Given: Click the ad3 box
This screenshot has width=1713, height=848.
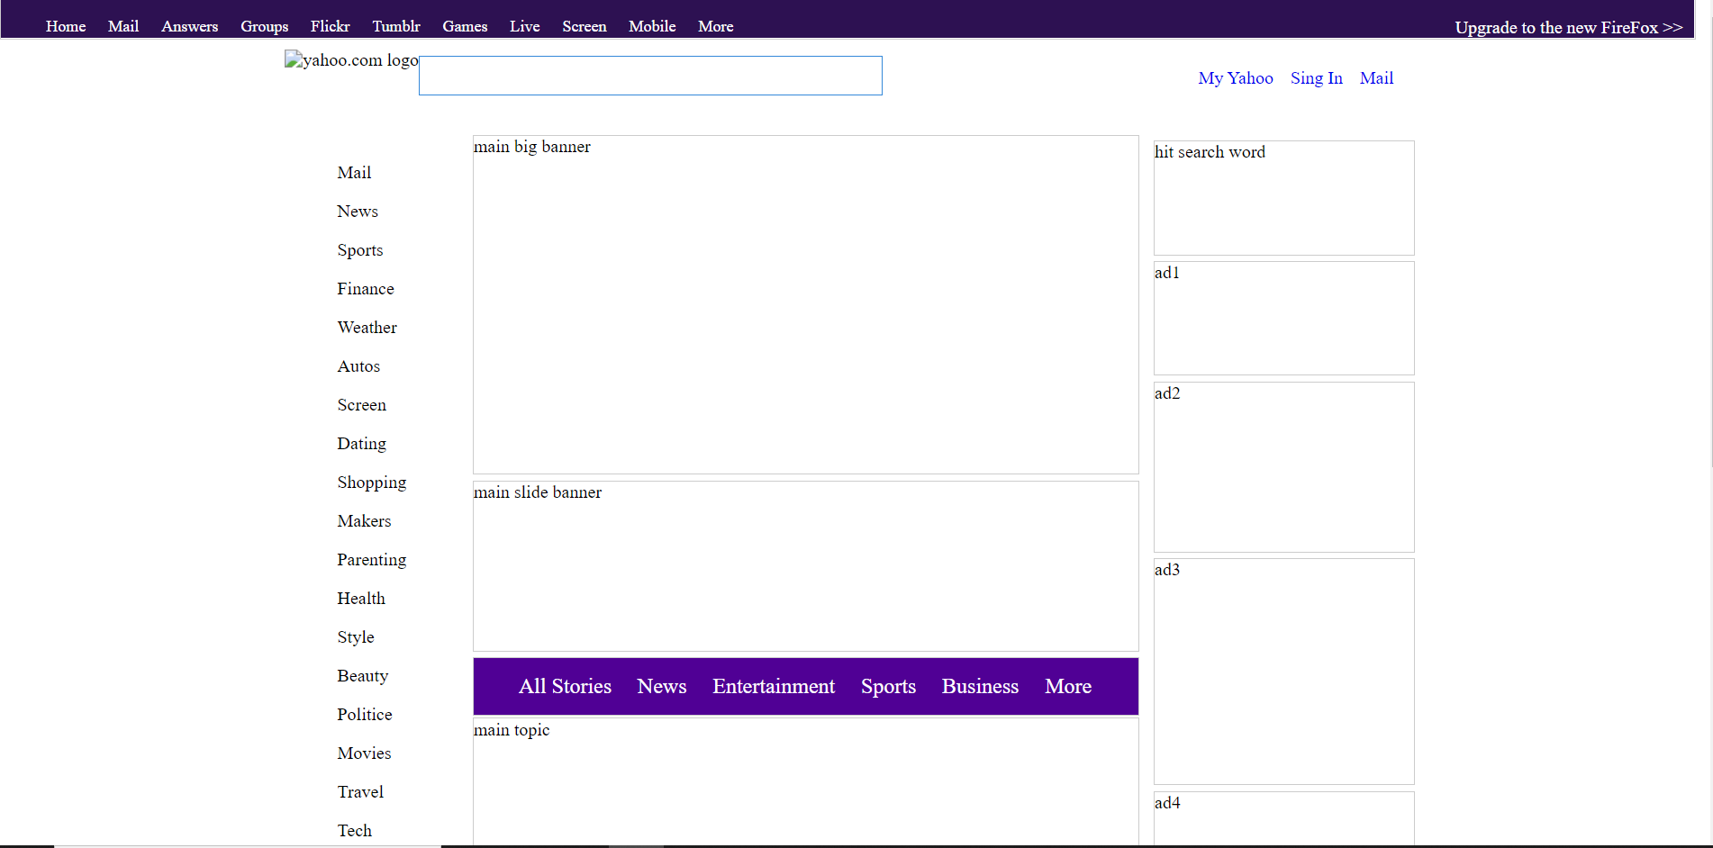Looking at the screenshot, I should tap(1284, 672).
